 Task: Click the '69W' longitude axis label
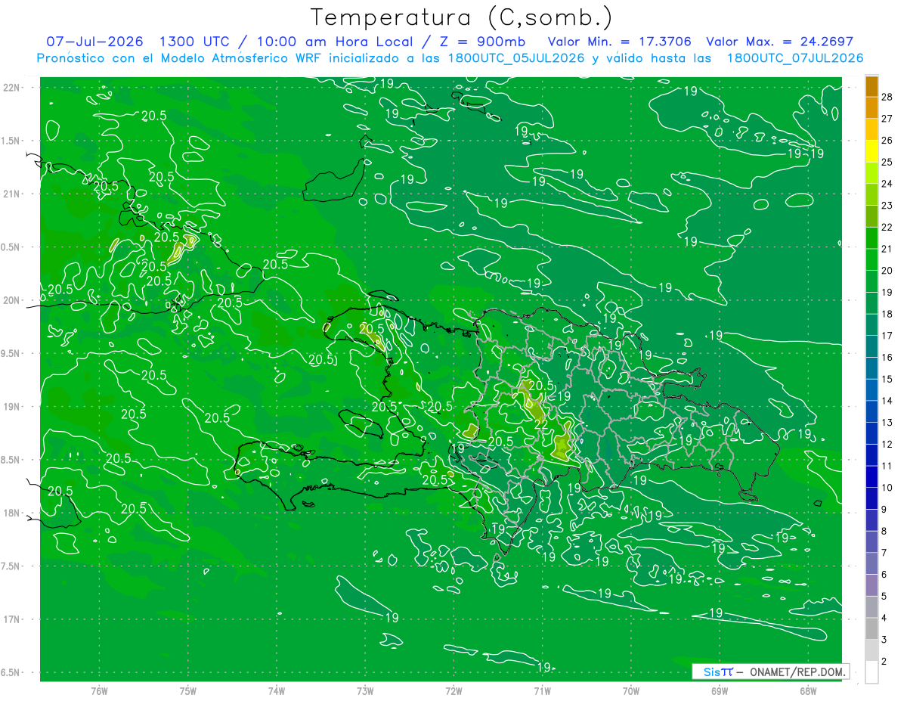[x=719, y=690]
